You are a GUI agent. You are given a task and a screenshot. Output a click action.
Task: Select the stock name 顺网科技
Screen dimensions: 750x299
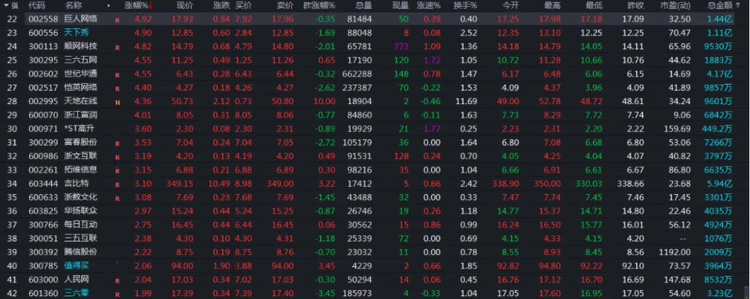(x=81, y=46)
